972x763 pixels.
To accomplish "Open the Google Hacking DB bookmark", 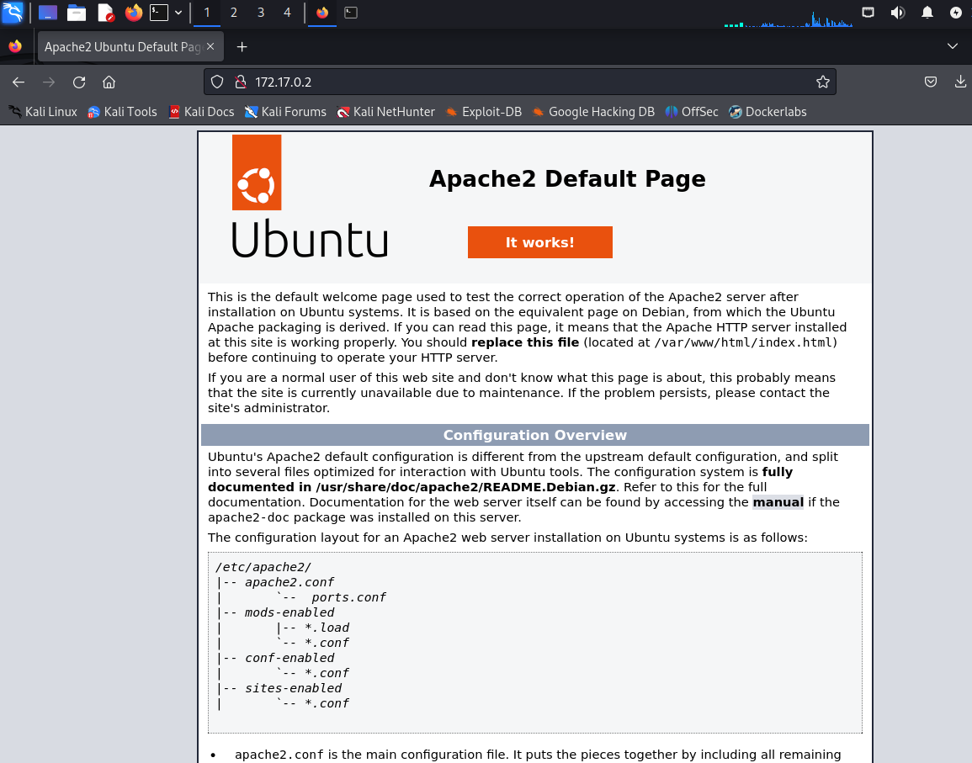I will click(x=594, y=112).
